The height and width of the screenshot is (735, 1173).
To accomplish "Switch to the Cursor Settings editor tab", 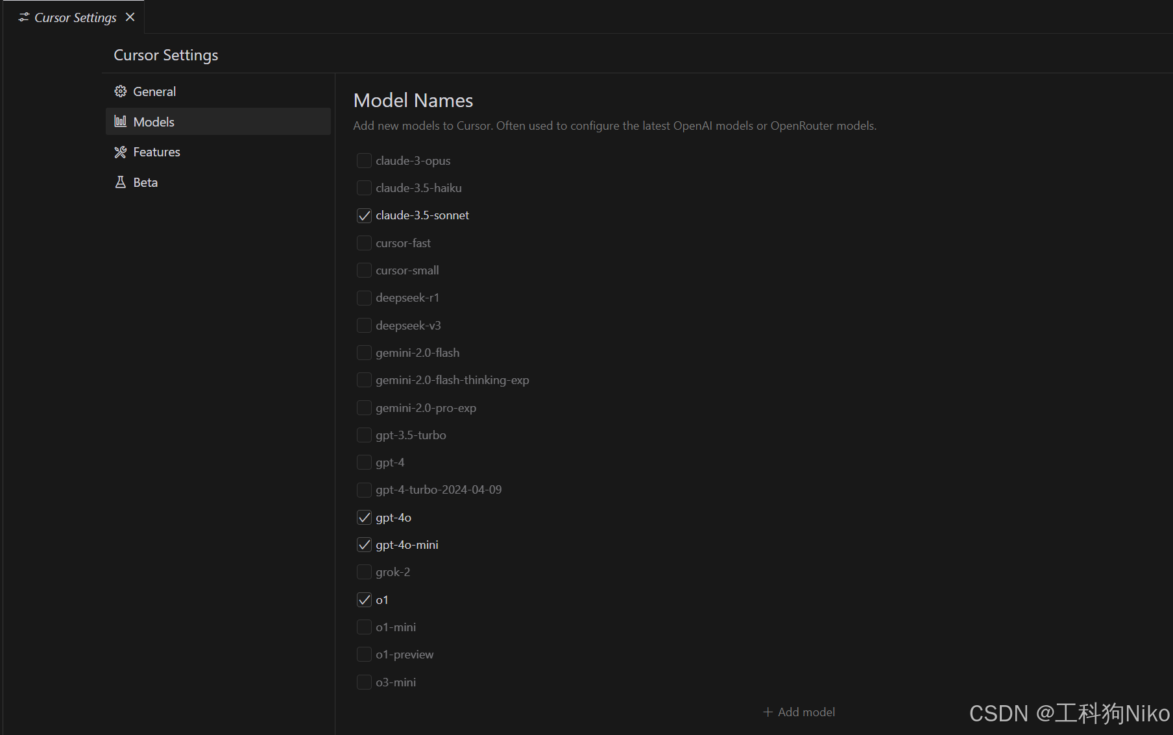I will pyautogui.click(x=74, y=17).
